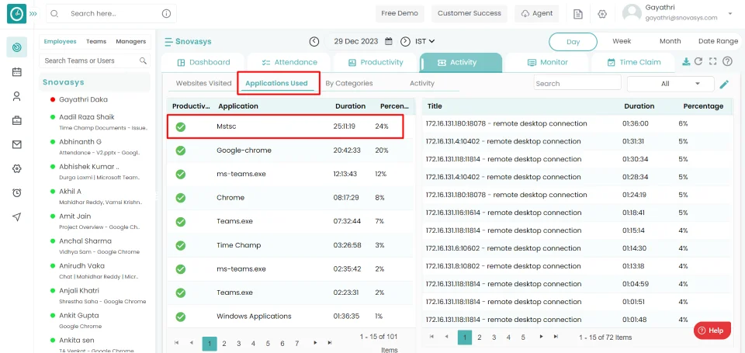Open the document icon in top bar
745x353 pixels.
(577, 14)
